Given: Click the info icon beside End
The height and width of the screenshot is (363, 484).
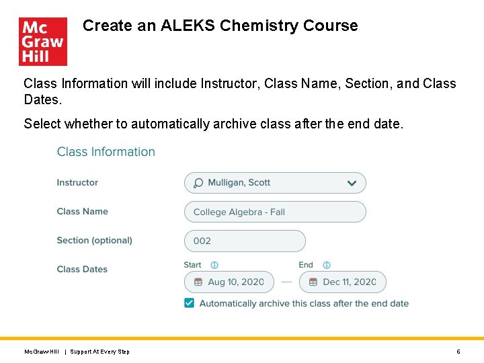Looking at the screenshot, I should [327, 265].
